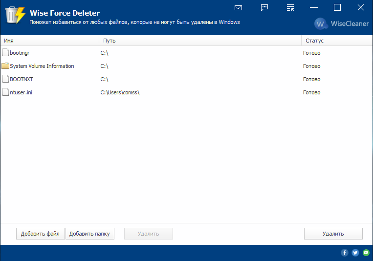Click the active Удалить button beside Статус column

[333, 234]
